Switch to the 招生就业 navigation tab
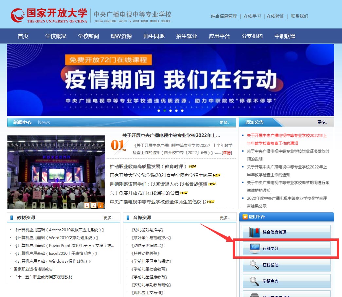The image size is (342, 297). click(x=186, y=36)
